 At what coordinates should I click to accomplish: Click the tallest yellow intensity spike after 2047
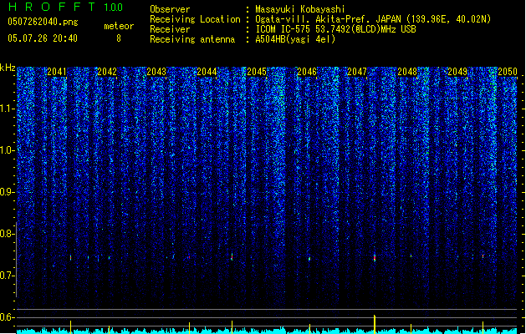(x=375, y=324)
